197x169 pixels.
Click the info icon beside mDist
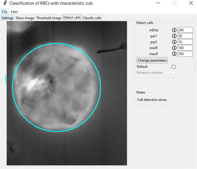click(174, 30)
